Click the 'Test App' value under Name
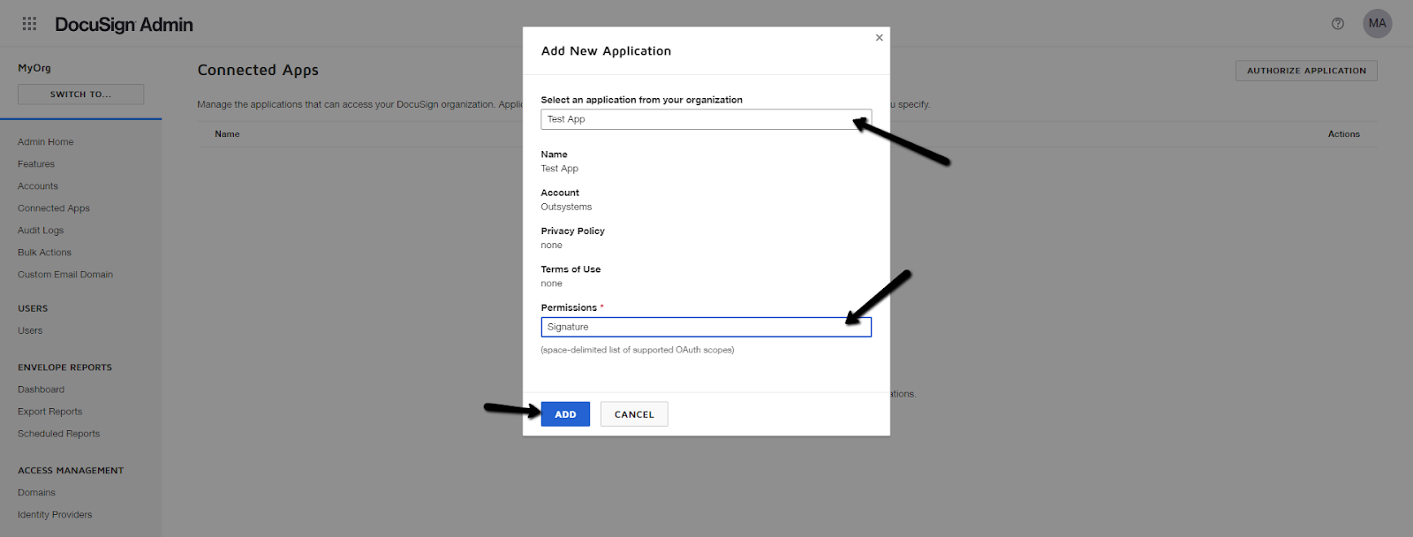The image size is (1413, 537). [x=559, y=169]
